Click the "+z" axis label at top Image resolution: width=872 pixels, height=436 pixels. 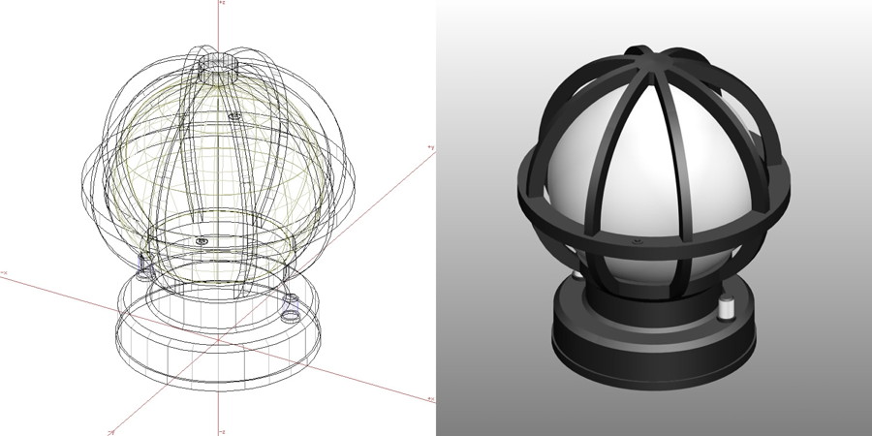pos(221,3)
